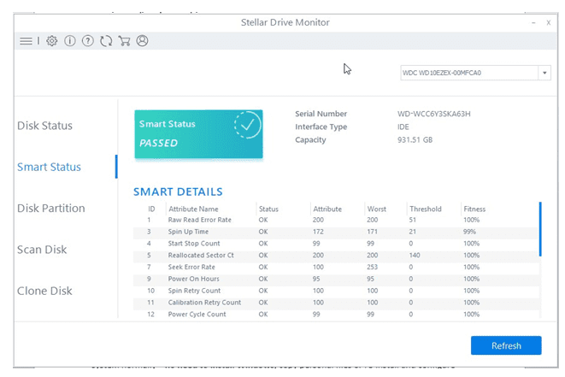The height and width of the screenshot is (377, 565).
Task: Click the Smart Status PASSED checkmark badge
Action: click(248, 127)
